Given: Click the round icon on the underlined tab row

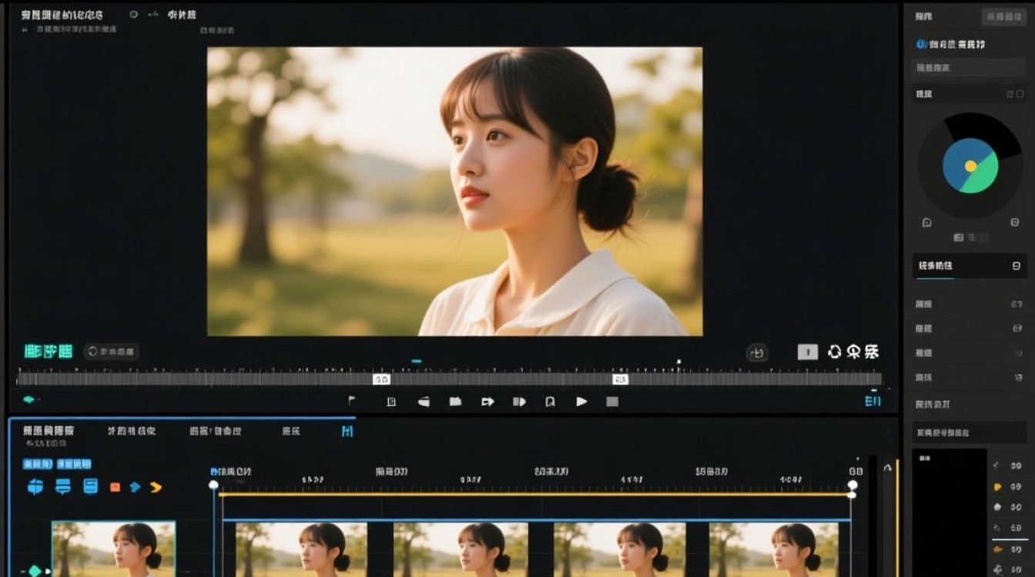Looking at the screenshot, I should pyautogui.click(x=1016, y=265).
